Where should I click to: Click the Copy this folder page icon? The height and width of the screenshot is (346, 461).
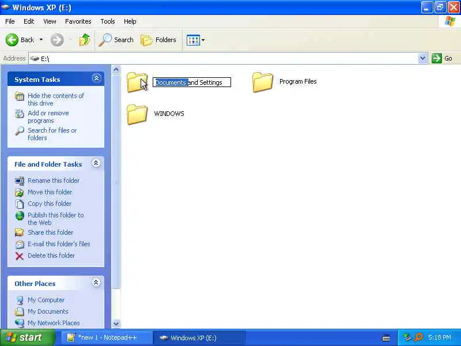pos(20,204)
